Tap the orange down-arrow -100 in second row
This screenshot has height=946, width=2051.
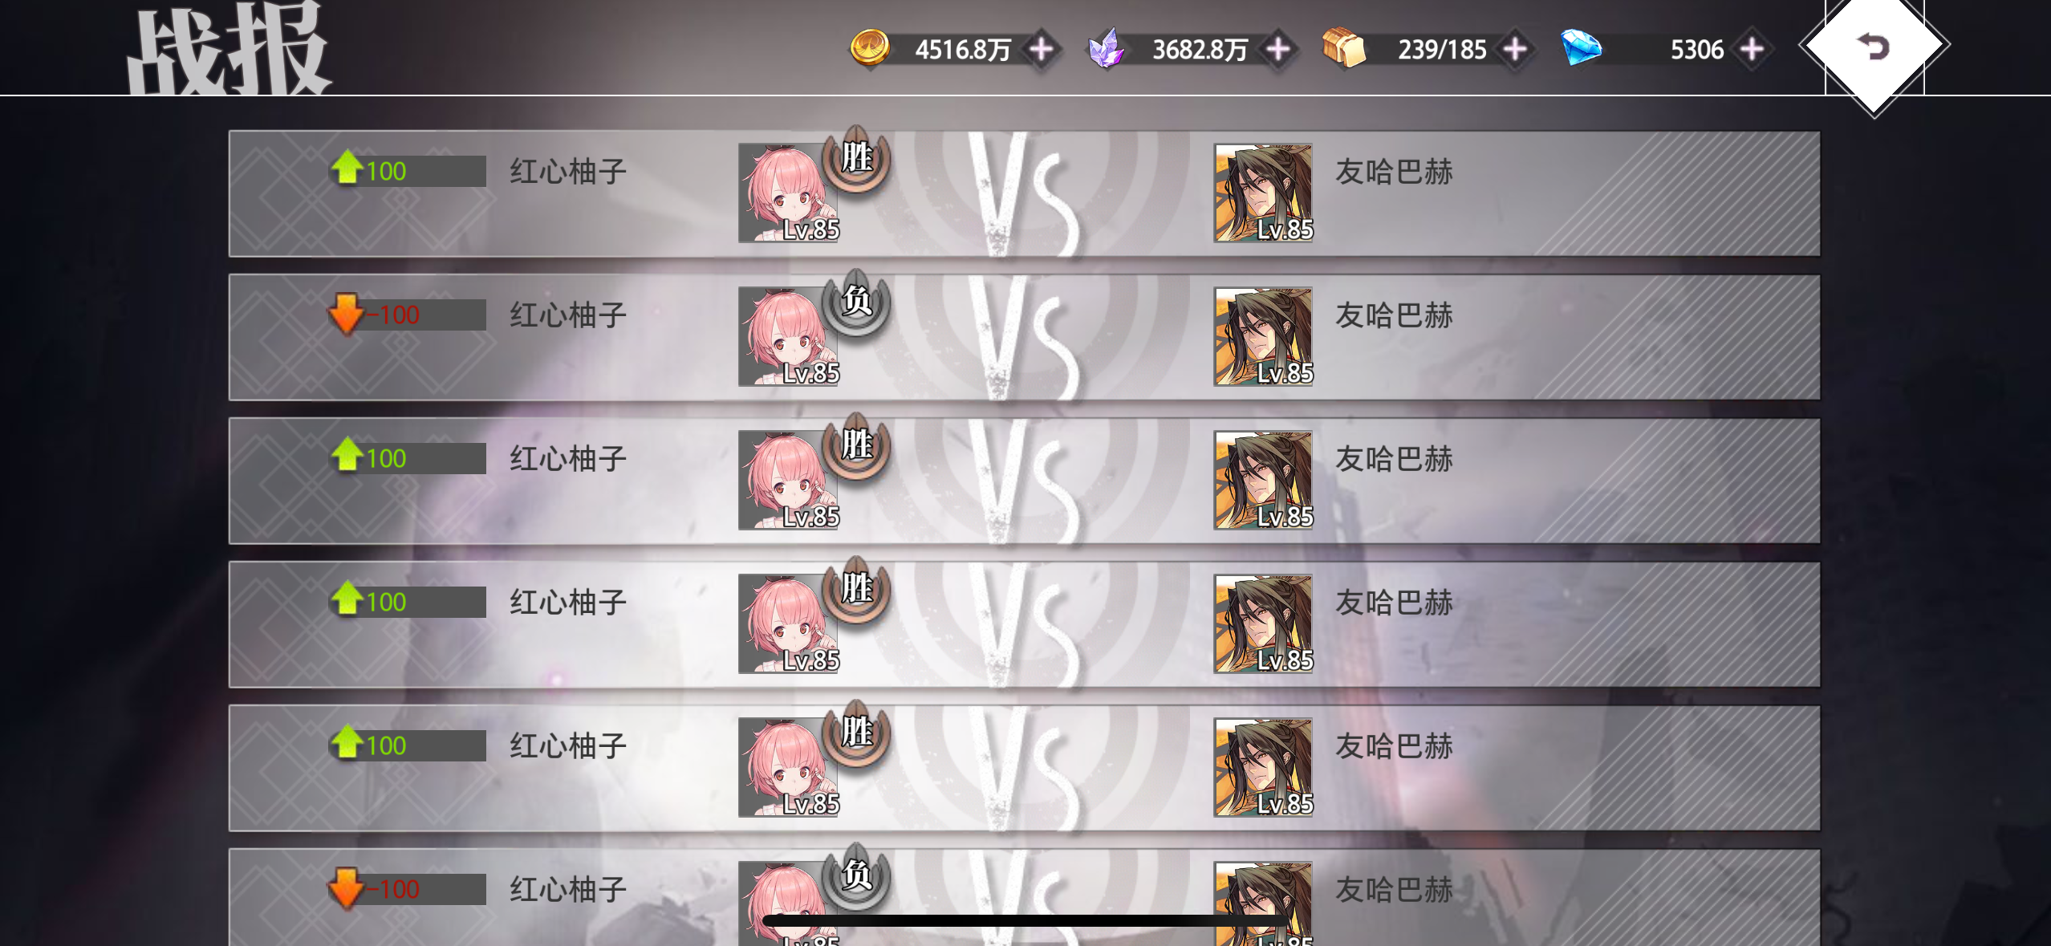pyautogui.click(x=374, y=315)
